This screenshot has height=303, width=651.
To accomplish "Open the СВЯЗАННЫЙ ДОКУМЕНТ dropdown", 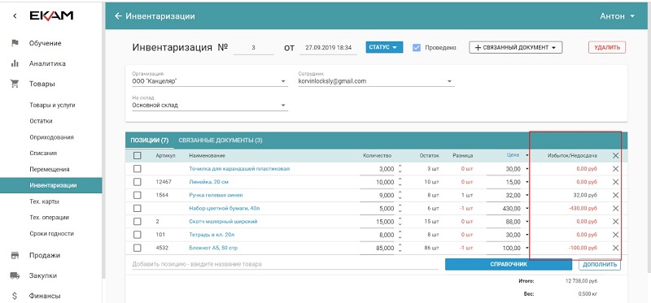I will [516, 47].
